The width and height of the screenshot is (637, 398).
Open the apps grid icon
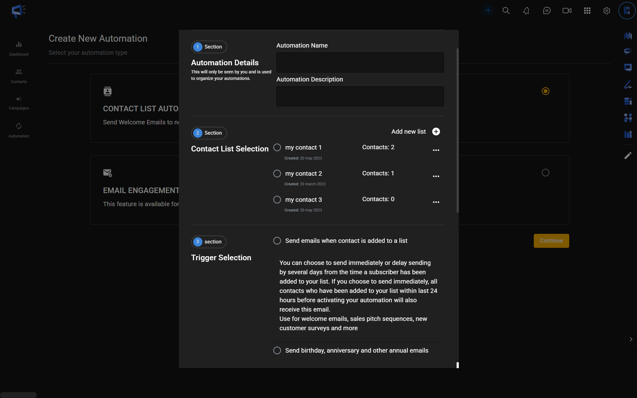(587, 11)
